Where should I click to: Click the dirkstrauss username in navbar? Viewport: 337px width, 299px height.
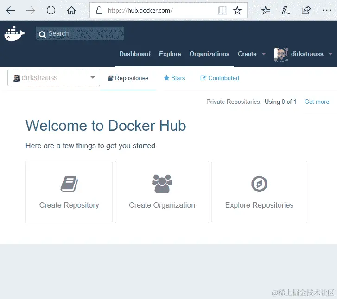point(307,54)
